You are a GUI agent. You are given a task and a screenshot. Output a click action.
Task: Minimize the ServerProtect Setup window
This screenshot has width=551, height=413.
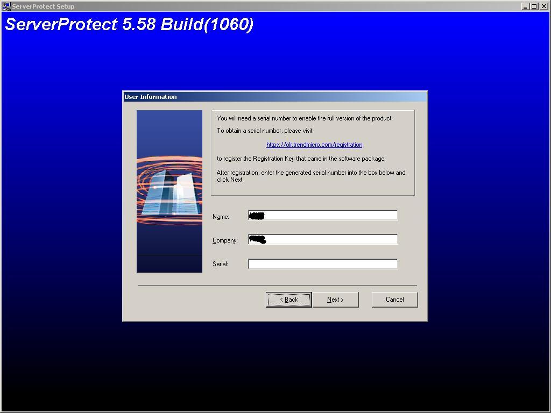[526, 6]
